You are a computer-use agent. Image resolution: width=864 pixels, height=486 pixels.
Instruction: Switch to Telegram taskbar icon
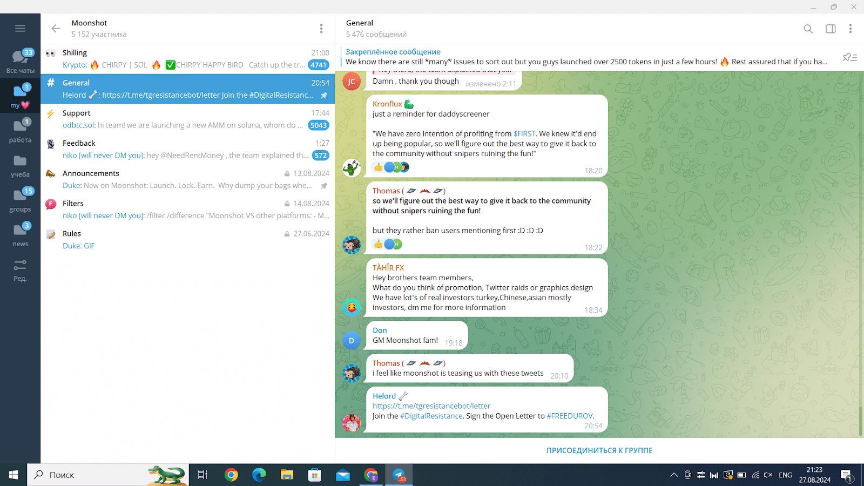click(399, 475)
